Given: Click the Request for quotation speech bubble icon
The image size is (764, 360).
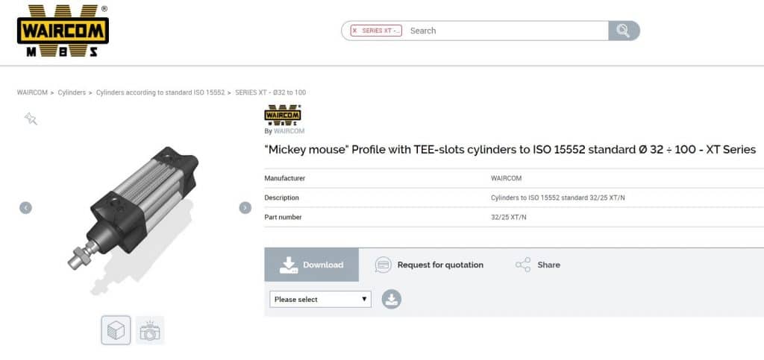Looking at the screenshot, I should point(383,265).
